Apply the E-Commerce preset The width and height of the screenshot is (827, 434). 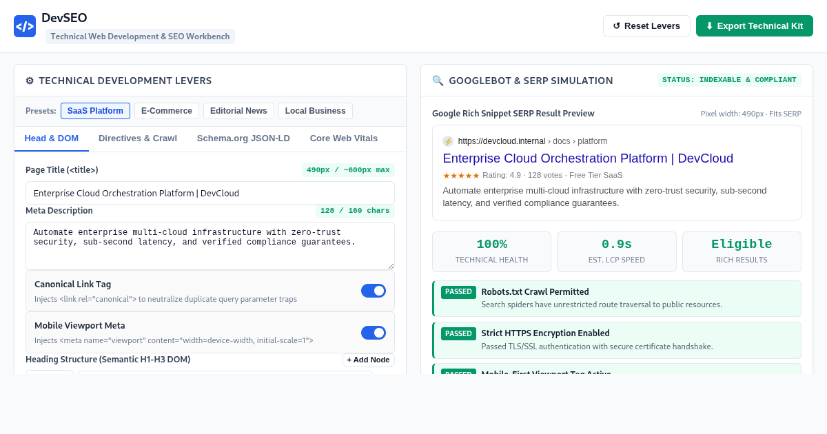coord(167,111)
